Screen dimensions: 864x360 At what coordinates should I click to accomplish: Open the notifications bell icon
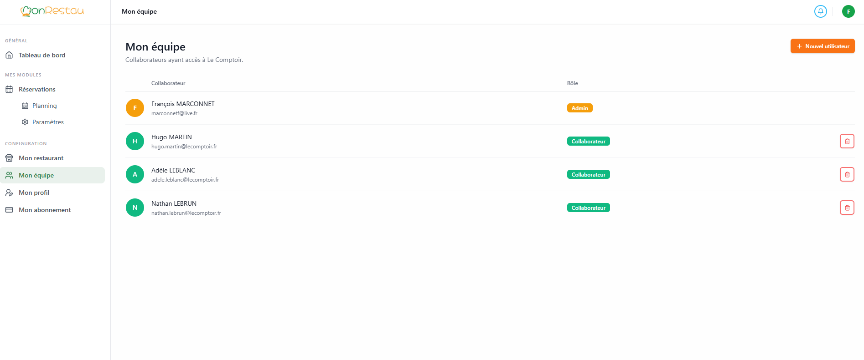(x=820, y=11)
